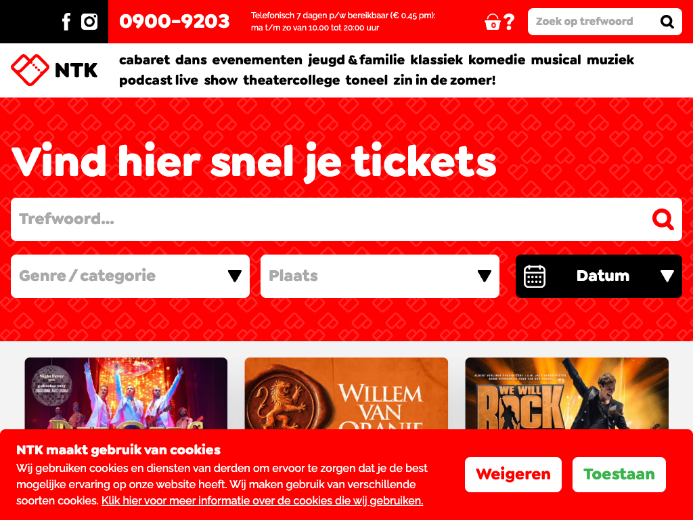Click the NTK logo
This screenshot has height=520, width=693.
click(54, 70)
